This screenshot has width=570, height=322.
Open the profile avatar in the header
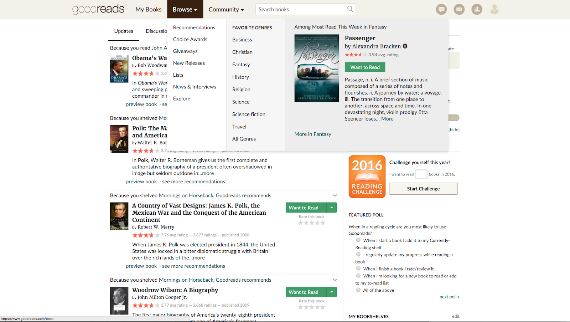(494, 9)
